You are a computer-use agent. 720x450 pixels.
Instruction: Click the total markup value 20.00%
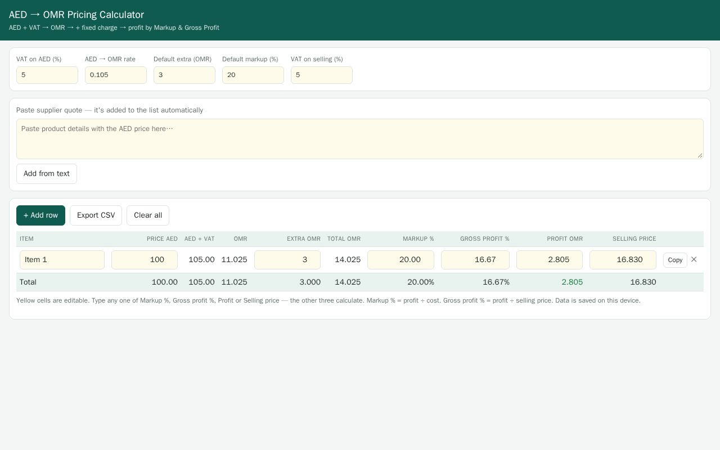[x=421, y=282]
